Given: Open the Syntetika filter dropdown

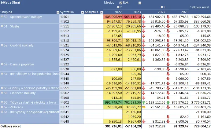Looking at the screenshot, I should (83, 13).
